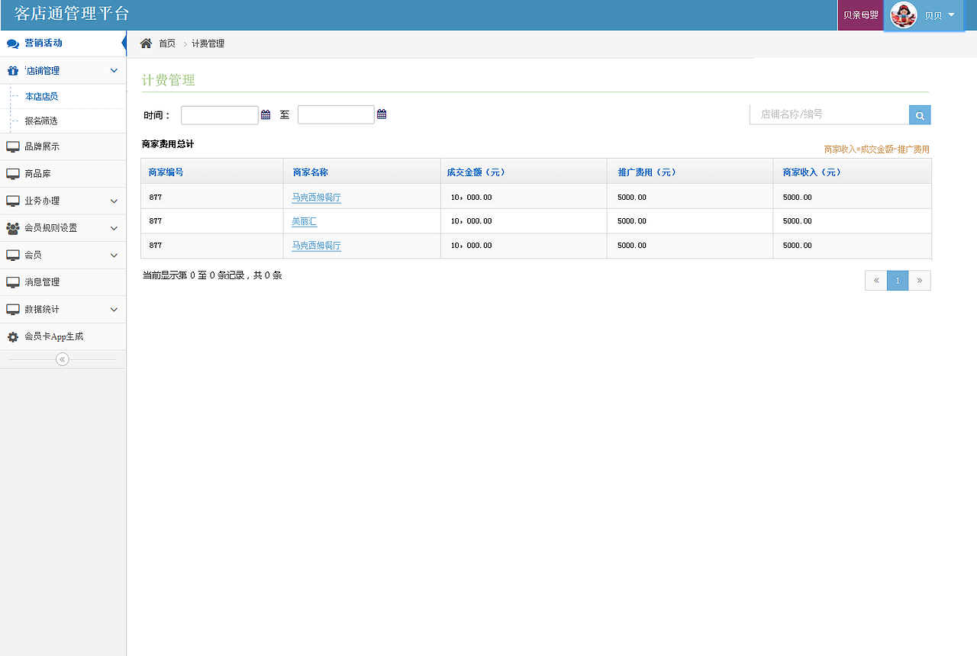Image resolution: width=977 pixels, height=656 pixels.
Task: Click 商品库 monitor icon
Action: click(12, 174)
